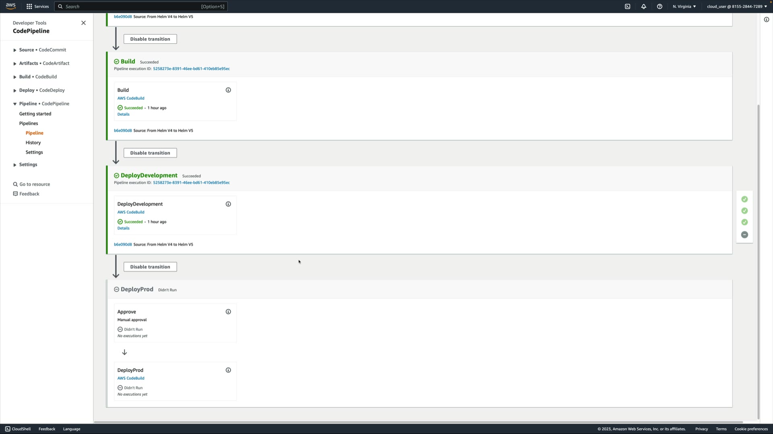The image size is (773, 434).
Task: Open History in pipeline navigation
Action: pyautogui.click(x=33, y=143)
